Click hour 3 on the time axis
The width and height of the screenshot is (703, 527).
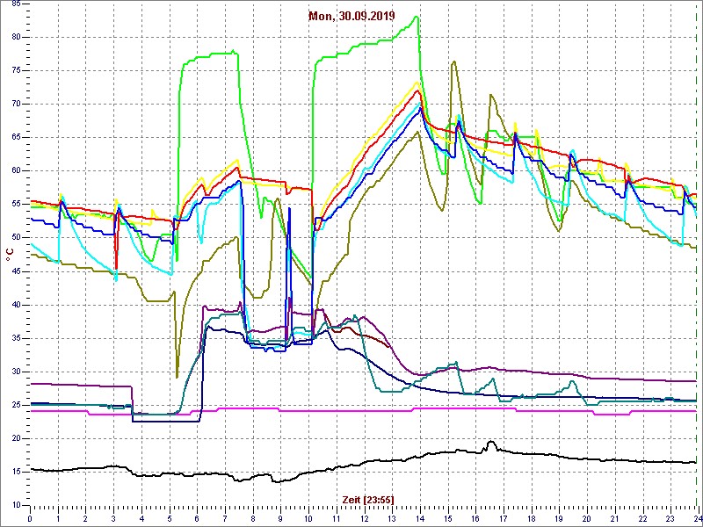coord(113,519)
